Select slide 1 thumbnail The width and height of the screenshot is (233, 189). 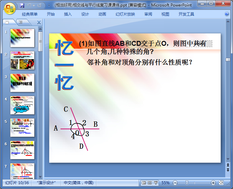(x=22, y=38)
